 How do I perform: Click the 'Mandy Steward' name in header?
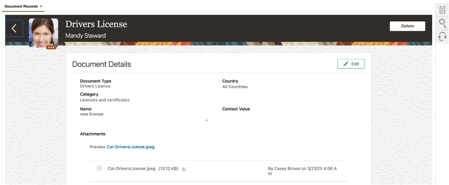point(85,36)
